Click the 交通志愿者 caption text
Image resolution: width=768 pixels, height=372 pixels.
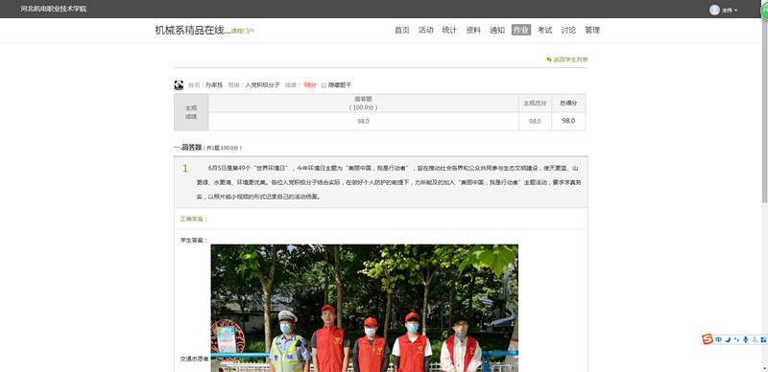[x=195, y=359]
